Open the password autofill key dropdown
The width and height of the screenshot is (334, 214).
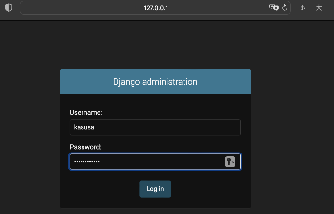230,162
